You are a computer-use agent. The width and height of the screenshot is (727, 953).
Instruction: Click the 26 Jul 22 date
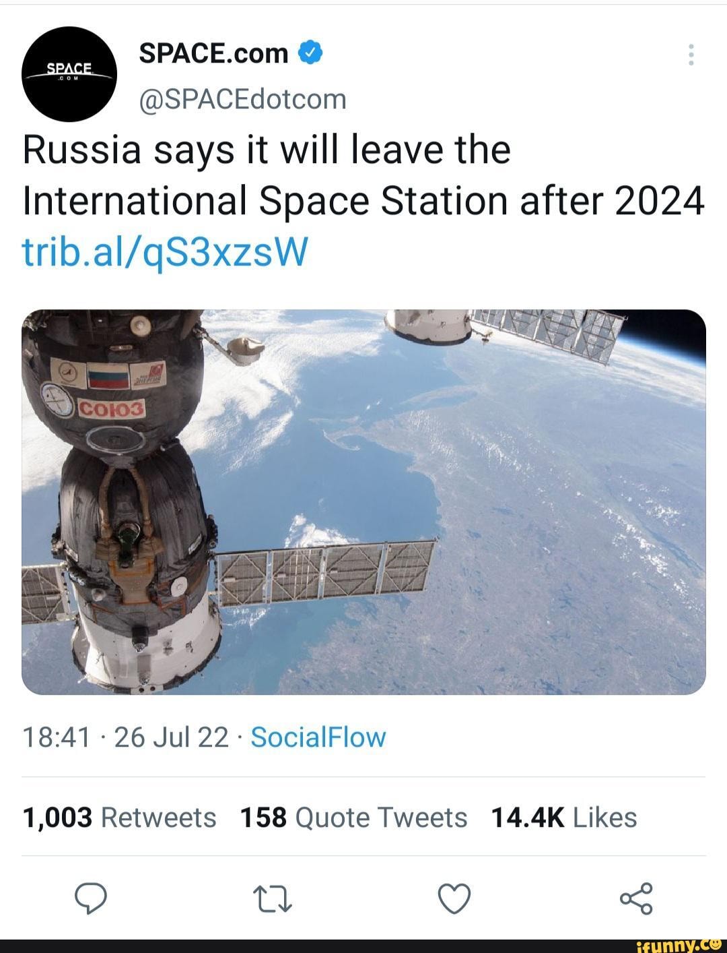[172, 737]
